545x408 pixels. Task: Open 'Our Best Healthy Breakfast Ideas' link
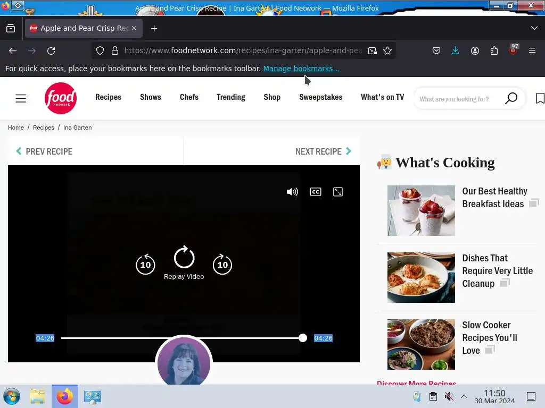pyautogui.click(x=494, y=198)
